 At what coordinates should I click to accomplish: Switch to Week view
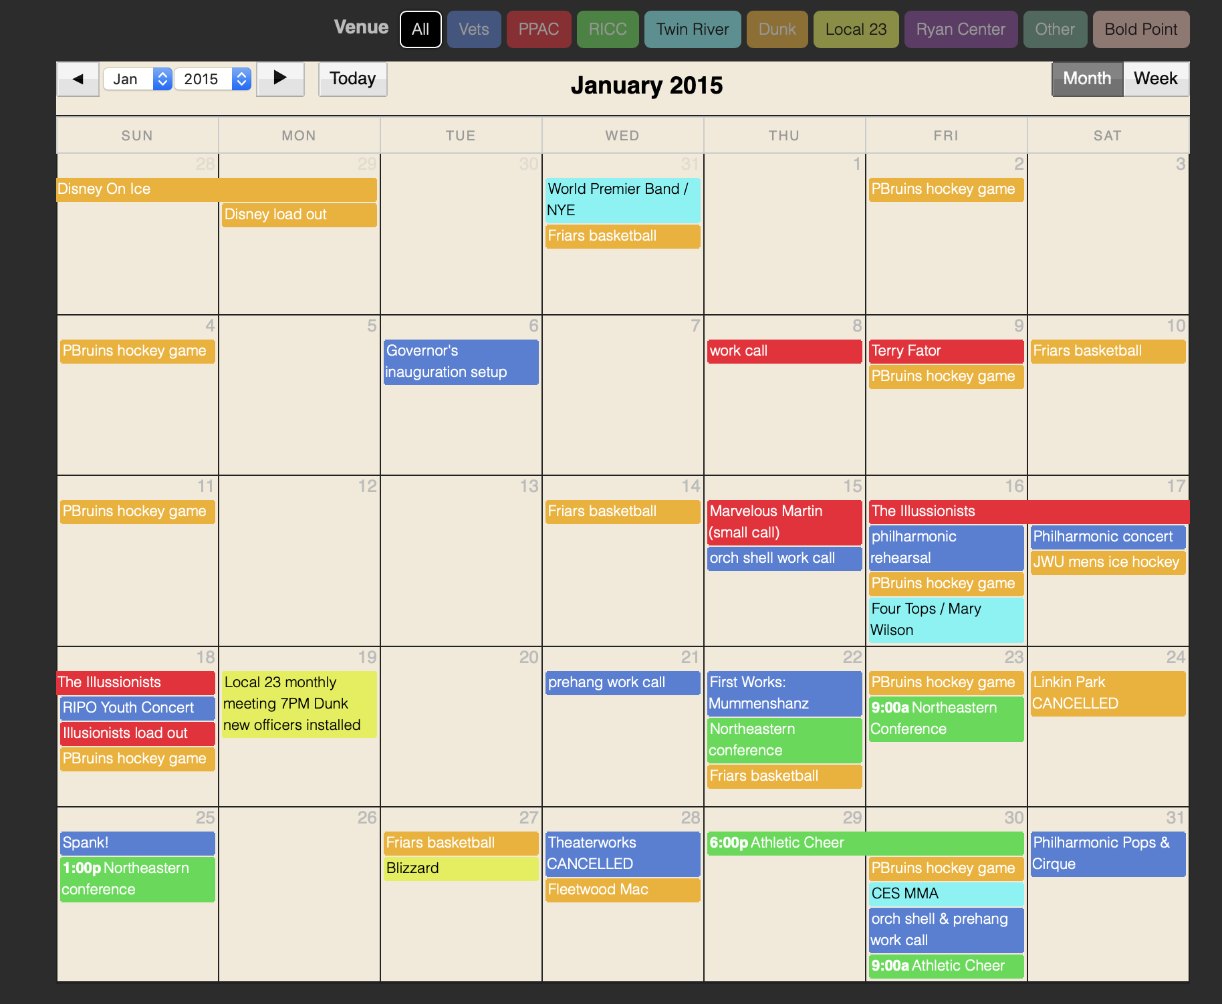[1155, 80]
